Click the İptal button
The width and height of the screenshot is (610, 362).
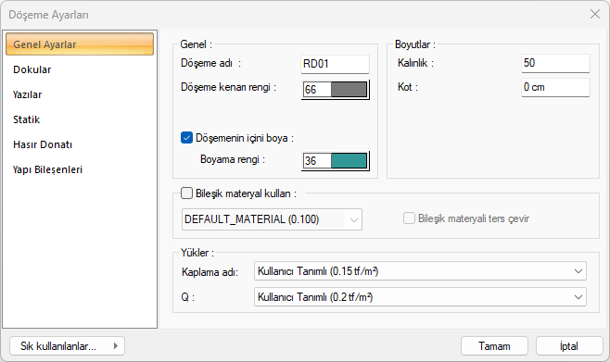[569, 345]
